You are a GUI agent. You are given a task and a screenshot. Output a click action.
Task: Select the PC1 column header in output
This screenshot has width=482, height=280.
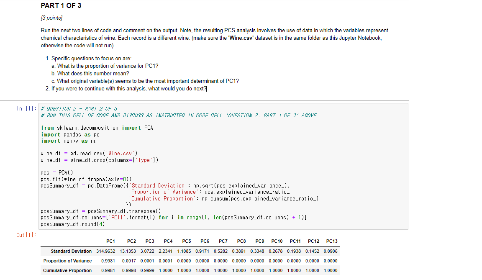pyautogui.click(x=110, y=241)
